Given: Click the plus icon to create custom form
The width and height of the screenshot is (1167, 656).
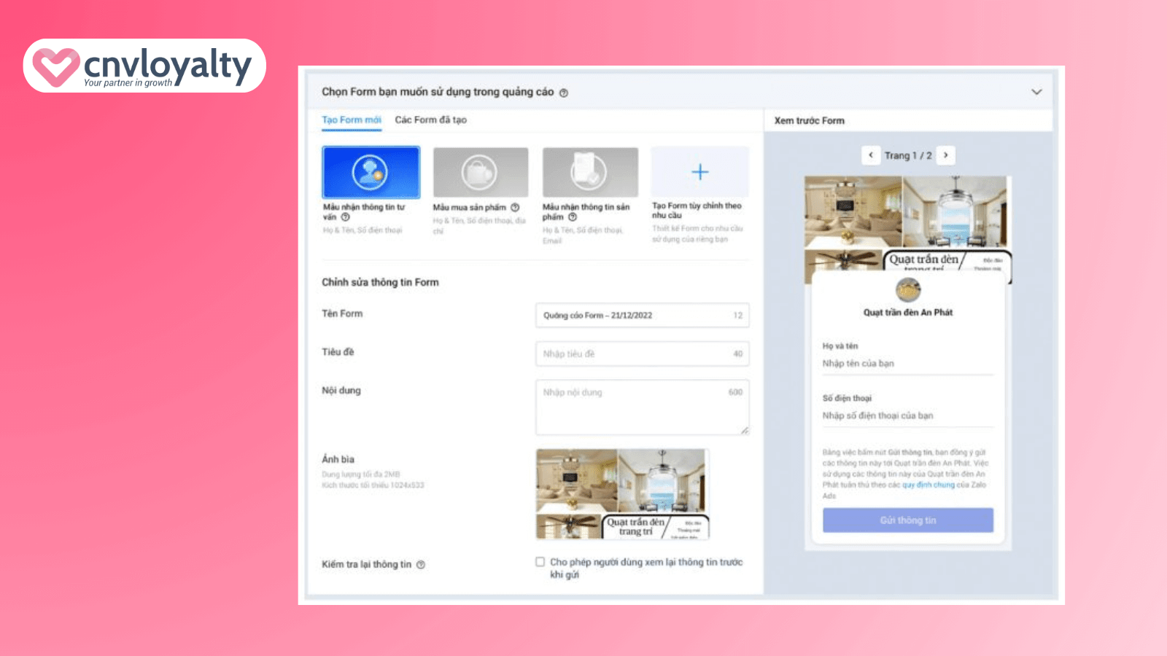Looking at the screenshot, I should (x=699, y=172).
